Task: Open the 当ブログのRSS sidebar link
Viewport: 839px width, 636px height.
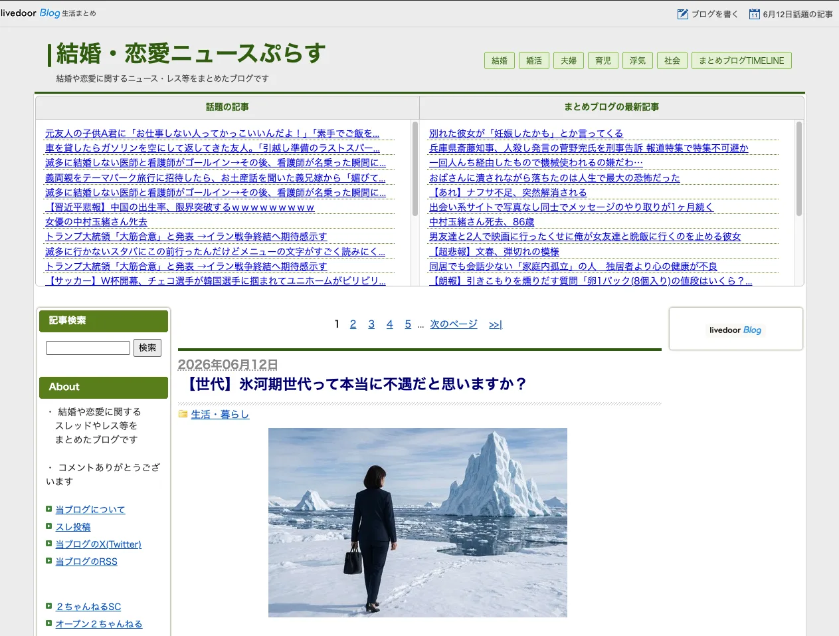Action: [86, 562]
